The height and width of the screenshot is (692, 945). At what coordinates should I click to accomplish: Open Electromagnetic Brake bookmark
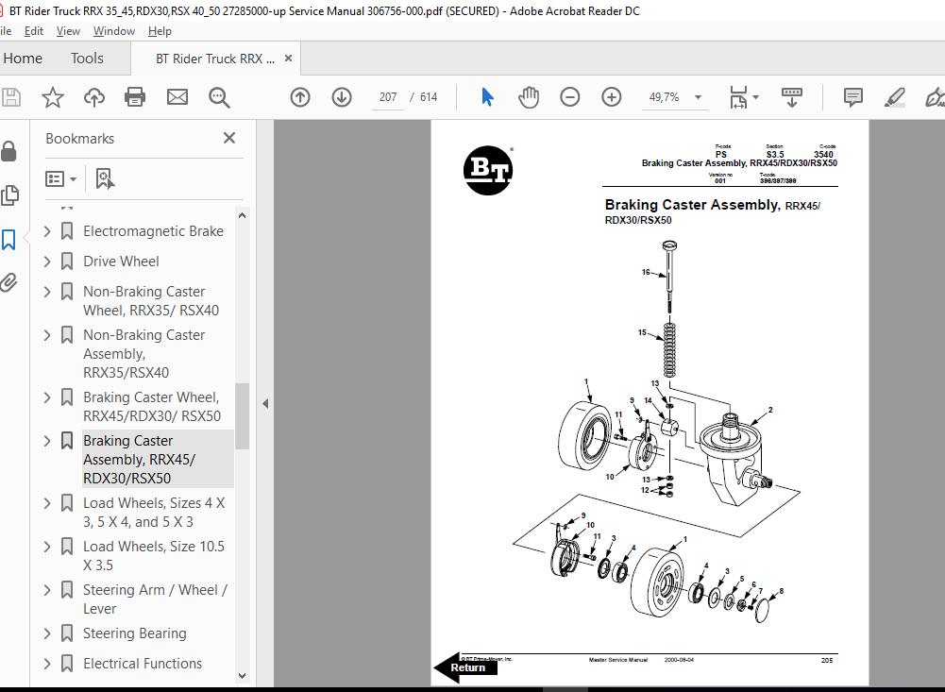(153, 231)
